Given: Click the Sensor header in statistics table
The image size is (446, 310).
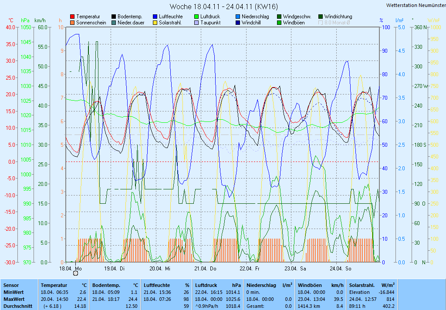Looking at the screenshot, I should 12,284.
